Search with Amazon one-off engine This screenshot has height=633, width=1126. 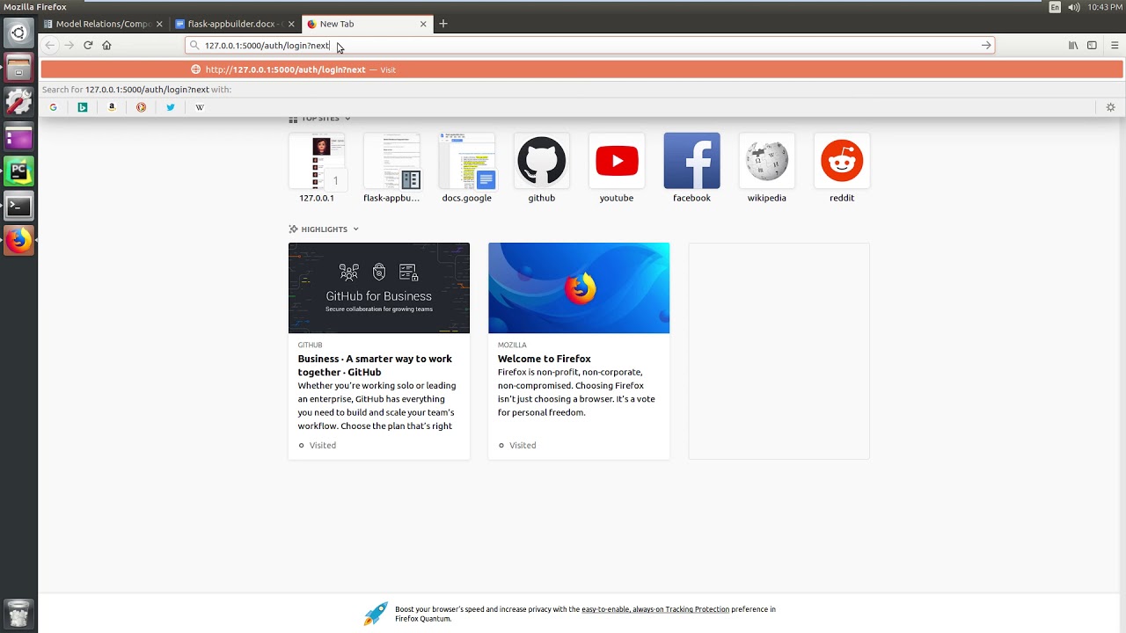[112, 107]
